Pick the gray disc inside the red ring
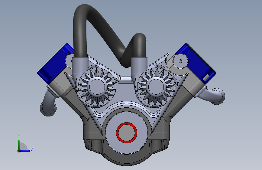The image size is (262, 170). coord(127,133)
